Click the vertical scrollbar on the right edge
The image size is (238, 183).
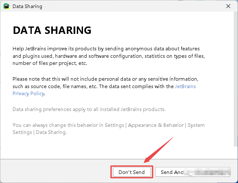(235, 77)
